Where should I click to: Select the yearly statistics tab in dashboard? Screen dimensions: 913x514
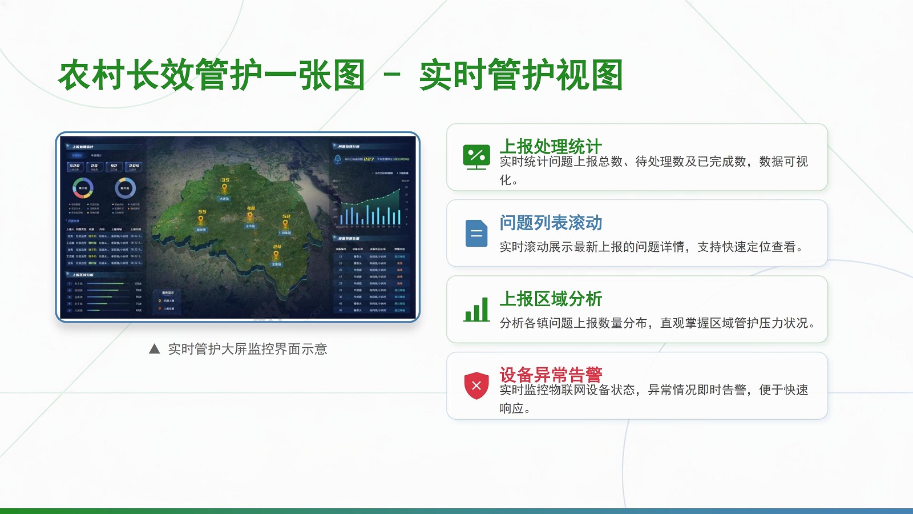pyautogui.click(x=96, y=155)
